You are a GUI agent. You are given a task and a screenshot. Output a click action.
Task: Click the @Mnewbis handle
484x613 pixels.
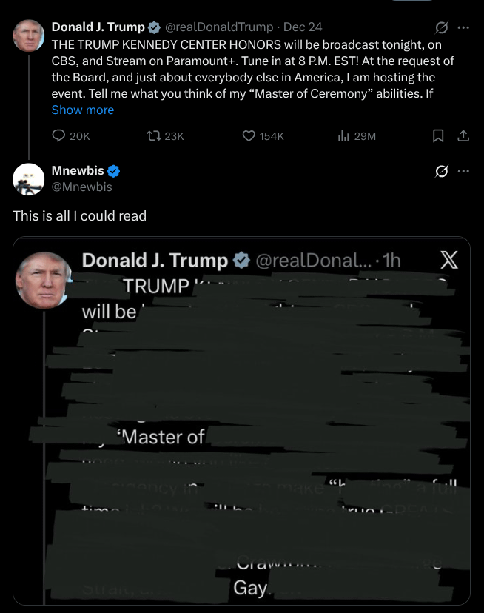[82, 187]
